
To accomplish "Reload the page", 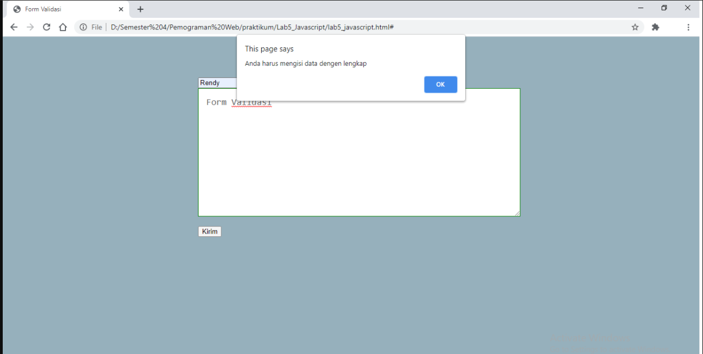I will [47, 27].
